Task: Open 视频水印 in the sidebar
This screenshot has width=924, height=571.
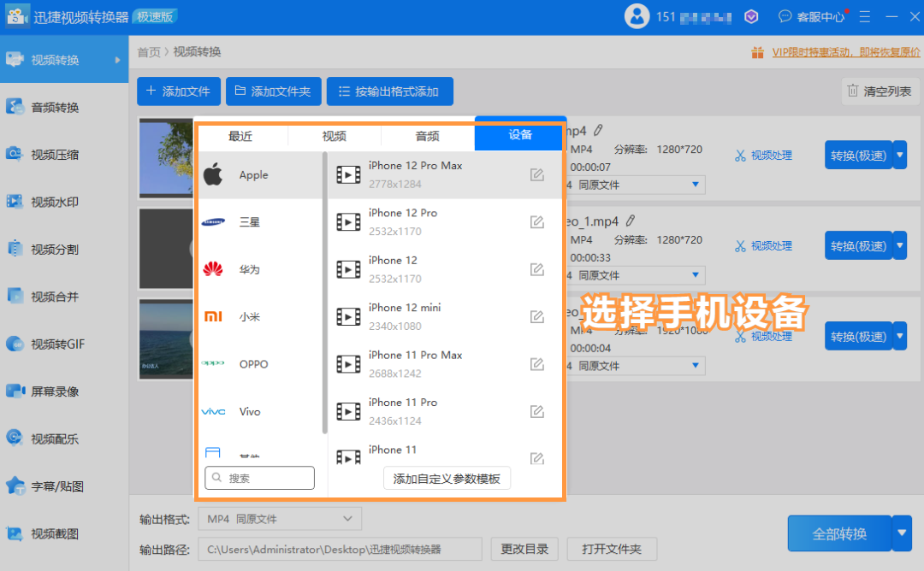Action: pos(63,202)
